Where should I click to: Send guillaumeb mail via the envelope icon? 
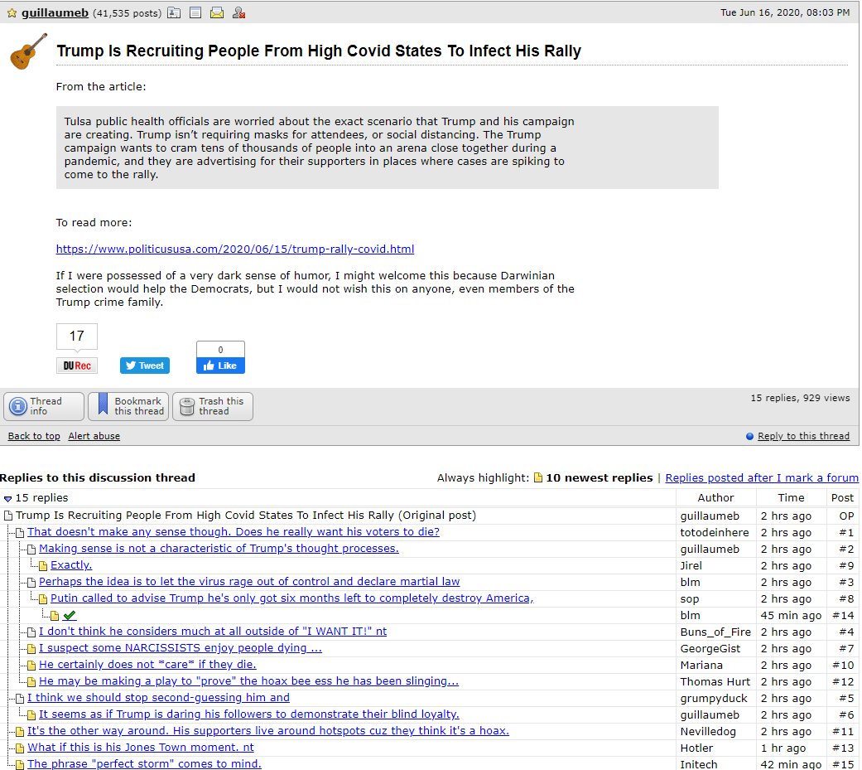coord(217,12)
